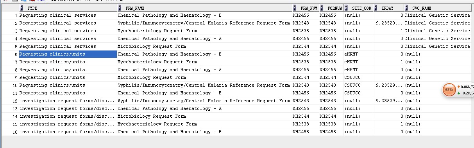The image size is (474, 148).
Task: Click SVC_NAME '(null)' in row 6
Action: point(413,54)
